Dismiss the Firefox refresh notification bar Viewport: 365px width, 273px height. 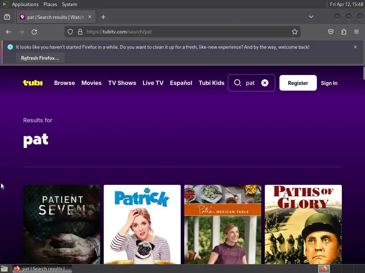(355, 47)
